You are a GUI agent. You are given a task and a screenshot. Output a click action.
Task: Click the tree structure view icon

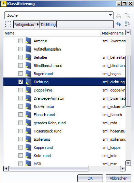coord(128,24)
